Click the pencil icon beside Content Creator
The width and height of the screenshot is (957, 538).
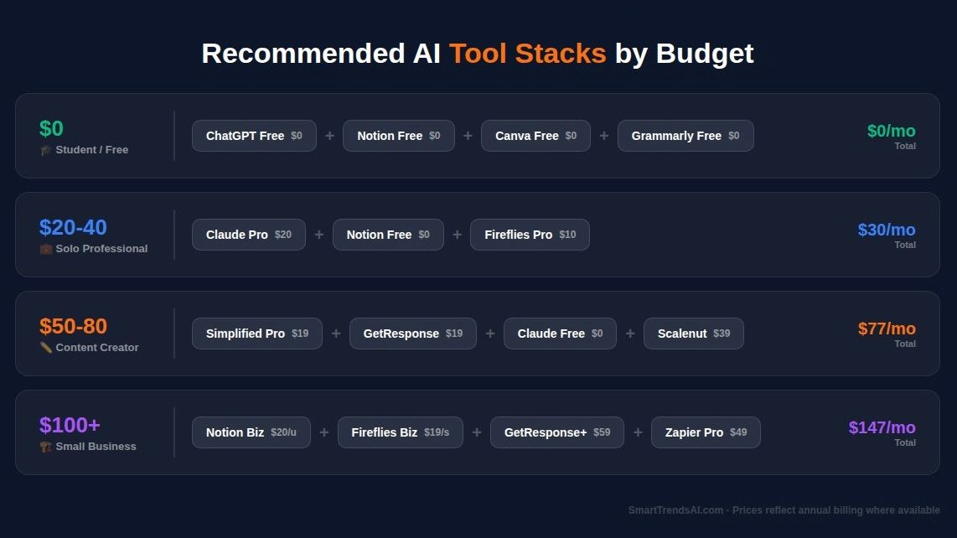click(x=45, y=348)
